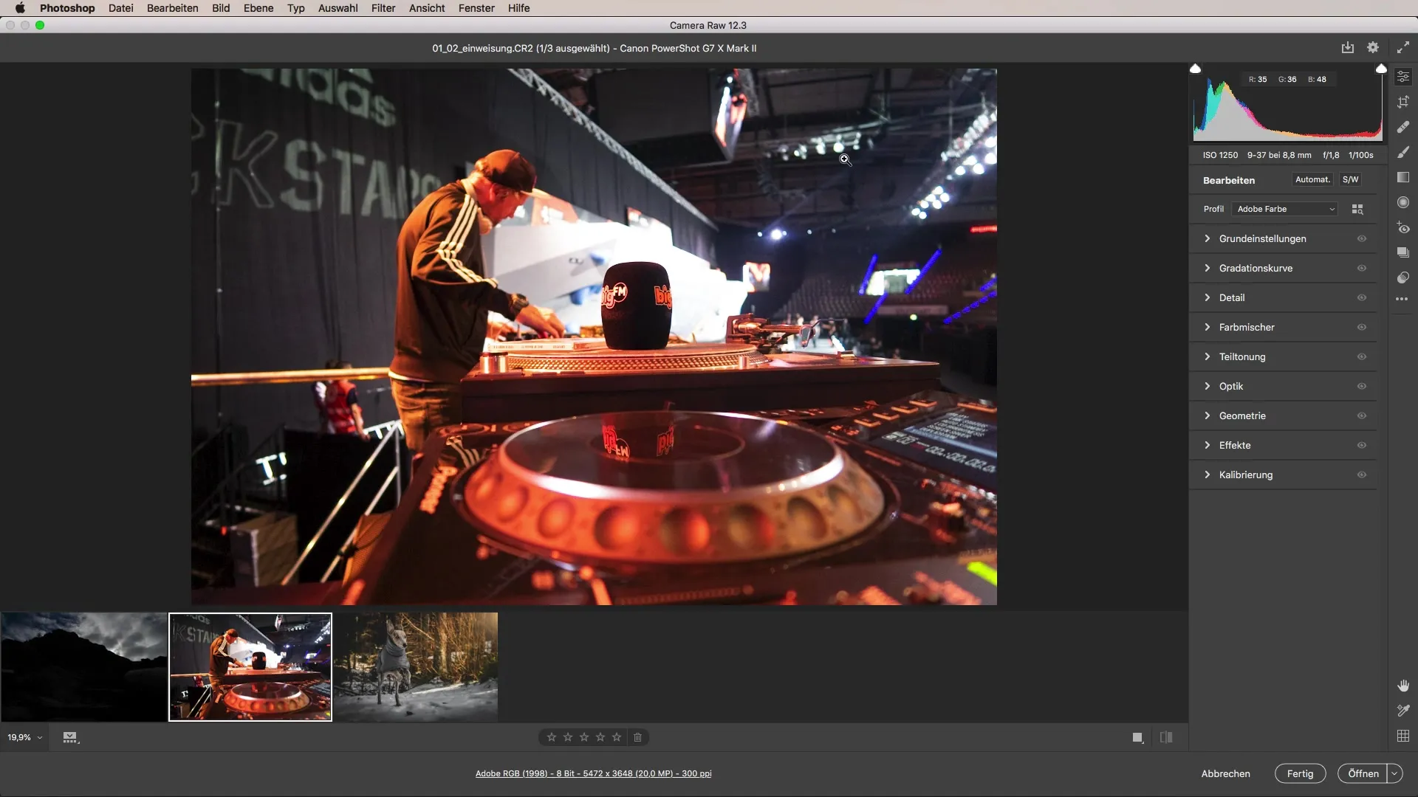Select the Red eye removal tool
This screenshot has width=1418, height=797.
[x=1403, y=227]
